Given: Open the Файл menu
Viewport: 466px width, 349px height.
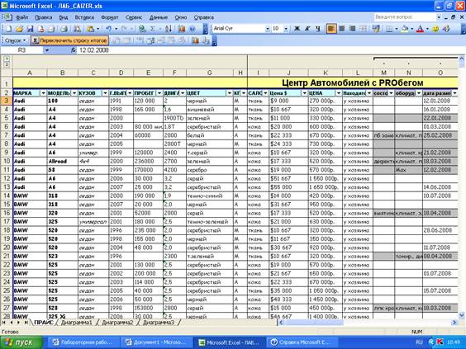Looking at the screenshot, I should tap(22, 17).
